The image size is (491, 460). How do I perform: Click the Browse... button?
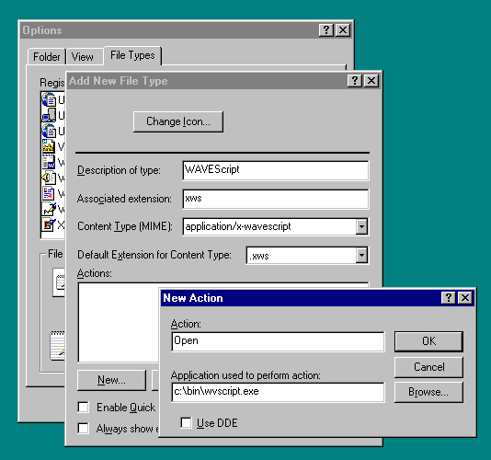point(428,392)
